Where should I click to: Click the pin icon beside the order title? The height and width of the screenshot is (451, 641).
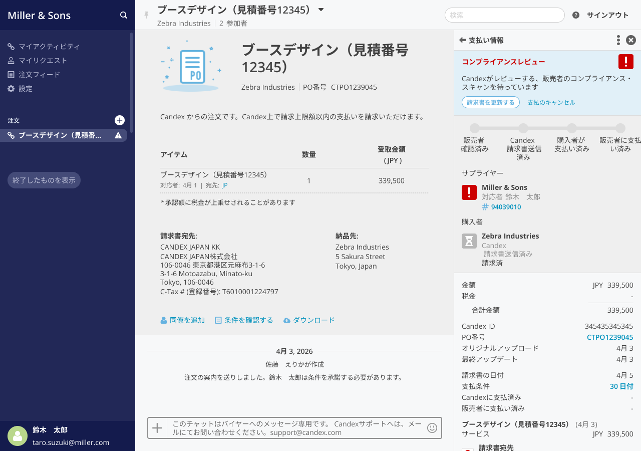pyautogui.click(x=146, y=15)
